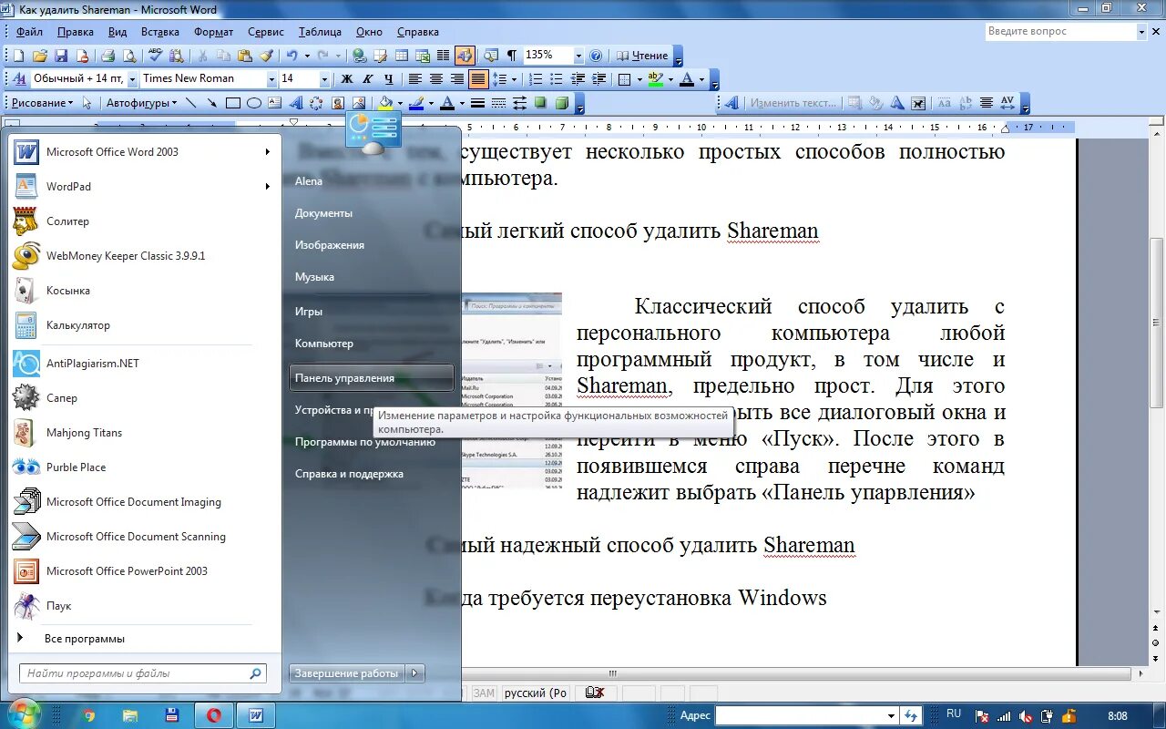Select the Oval drawing tool

tap(254, 103)
